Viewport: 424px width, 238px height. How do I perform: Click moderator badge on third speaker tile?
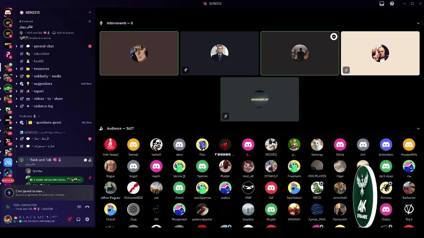click(334, 37)
